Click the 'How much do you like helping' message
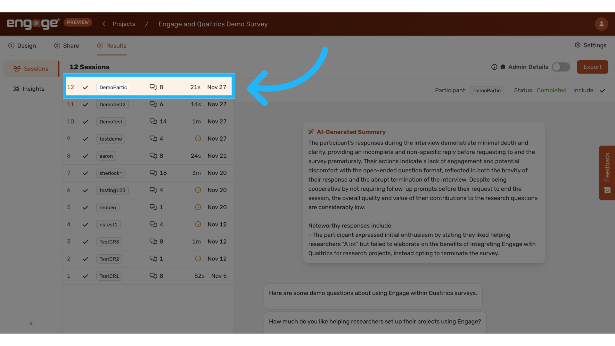This screenshot has width=615, height=346. click(375, 323)
